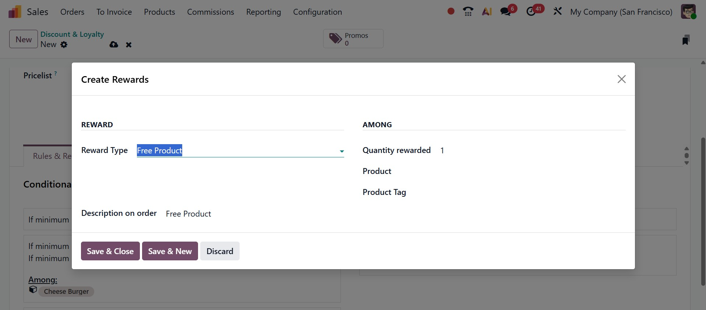This screenshot has height=310, width=706.
Task: Click the Save & Close button
Action: pos(110,251)
